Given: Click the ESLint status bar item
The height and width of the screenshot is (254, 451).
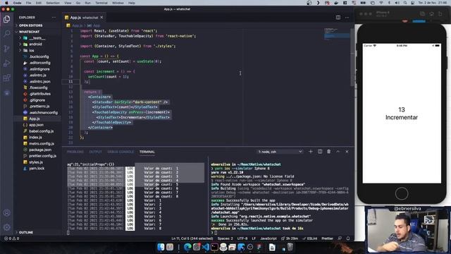Looking at the screenshot, I should point(309,238).
